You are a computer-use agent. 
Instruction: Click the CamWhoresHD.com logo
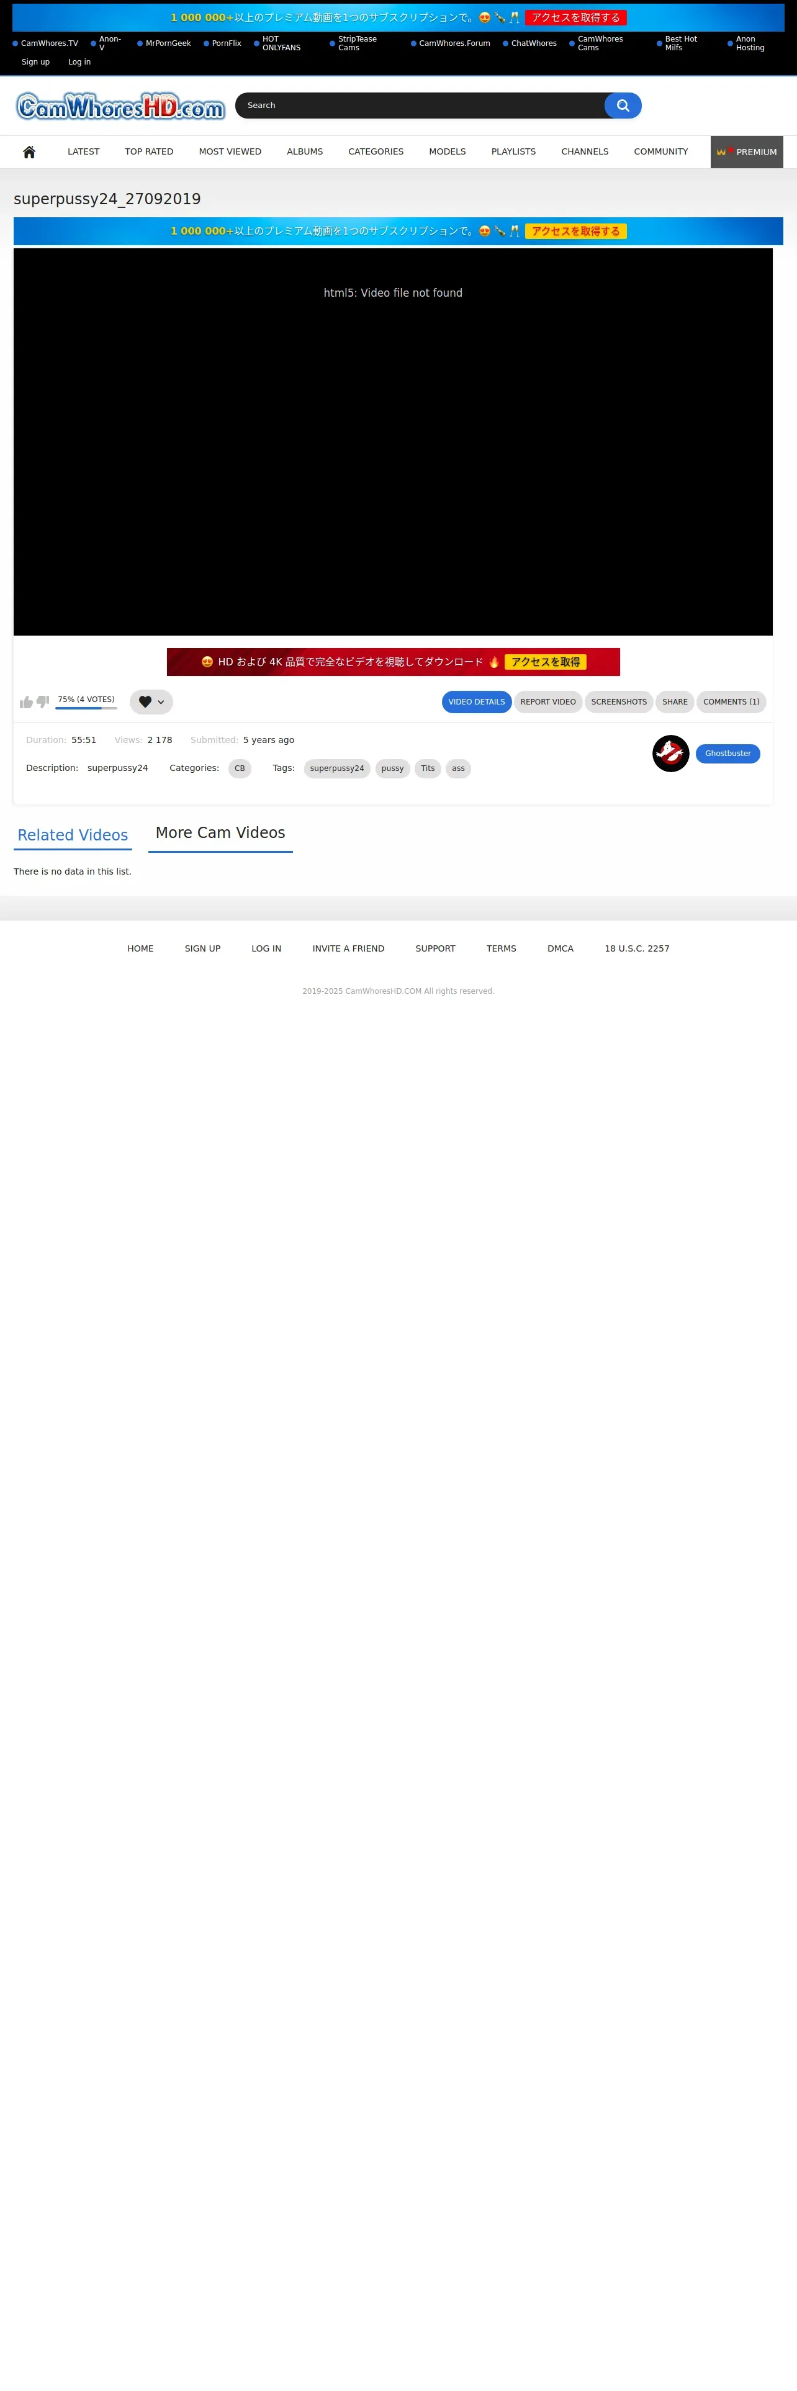pos(120,107)
